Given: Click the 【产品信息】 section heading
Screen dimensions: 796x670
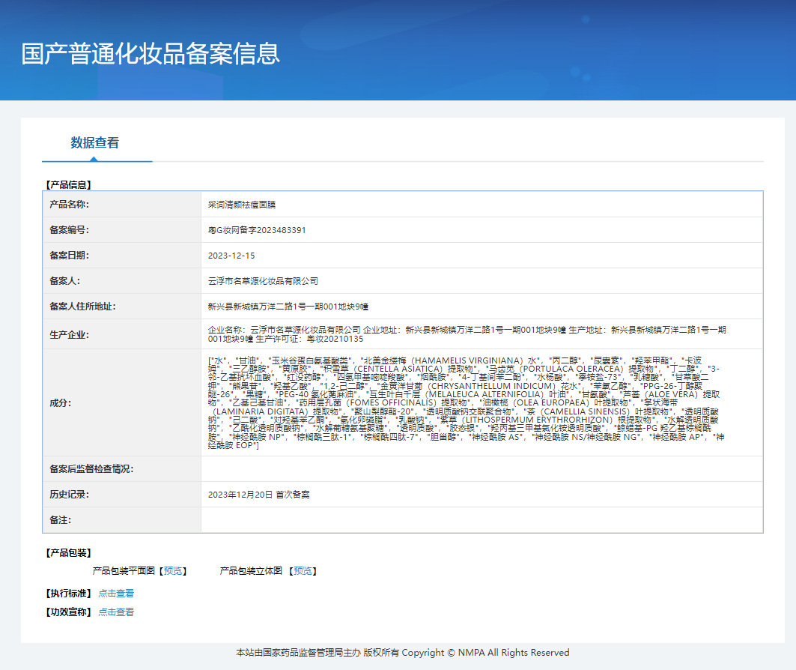Looking at the screenshot, I should tap(69, 185).
